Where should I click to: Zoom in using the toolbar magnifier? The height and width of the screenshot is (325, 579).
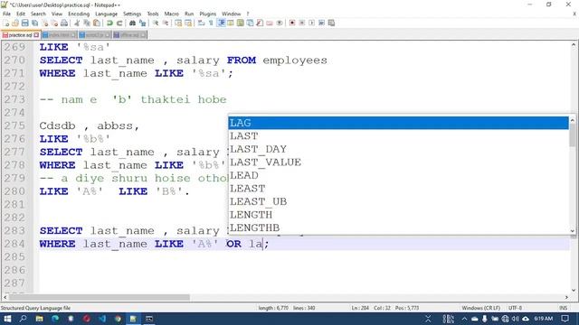156,23
